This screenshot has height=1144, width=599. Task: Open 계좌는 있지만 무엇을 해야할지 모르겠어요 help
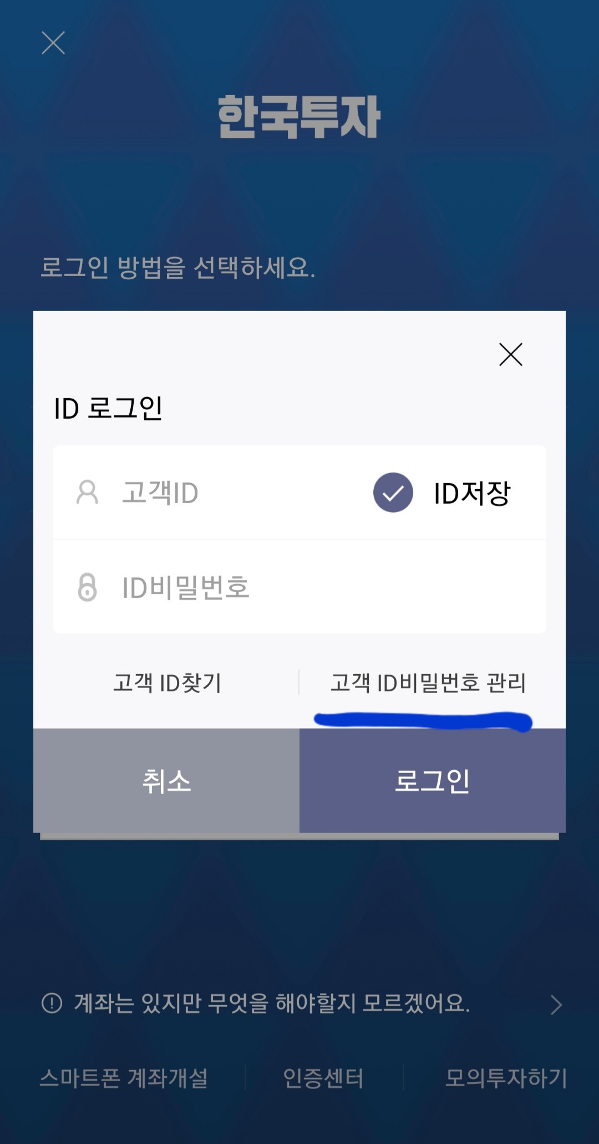[272, 1003]
